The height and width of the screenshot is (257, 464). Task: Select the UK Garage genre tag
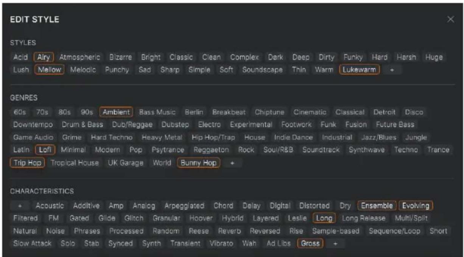(125, 163)
